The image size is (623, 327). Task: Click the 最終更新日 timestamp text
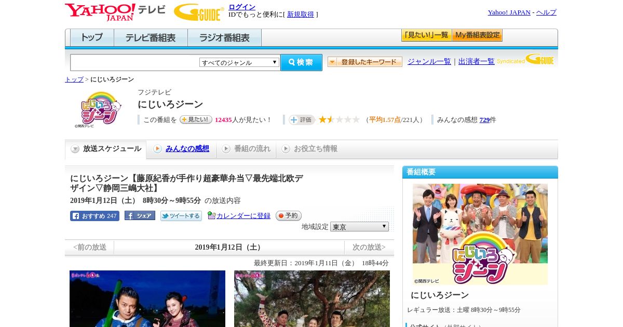click(321, 263)
